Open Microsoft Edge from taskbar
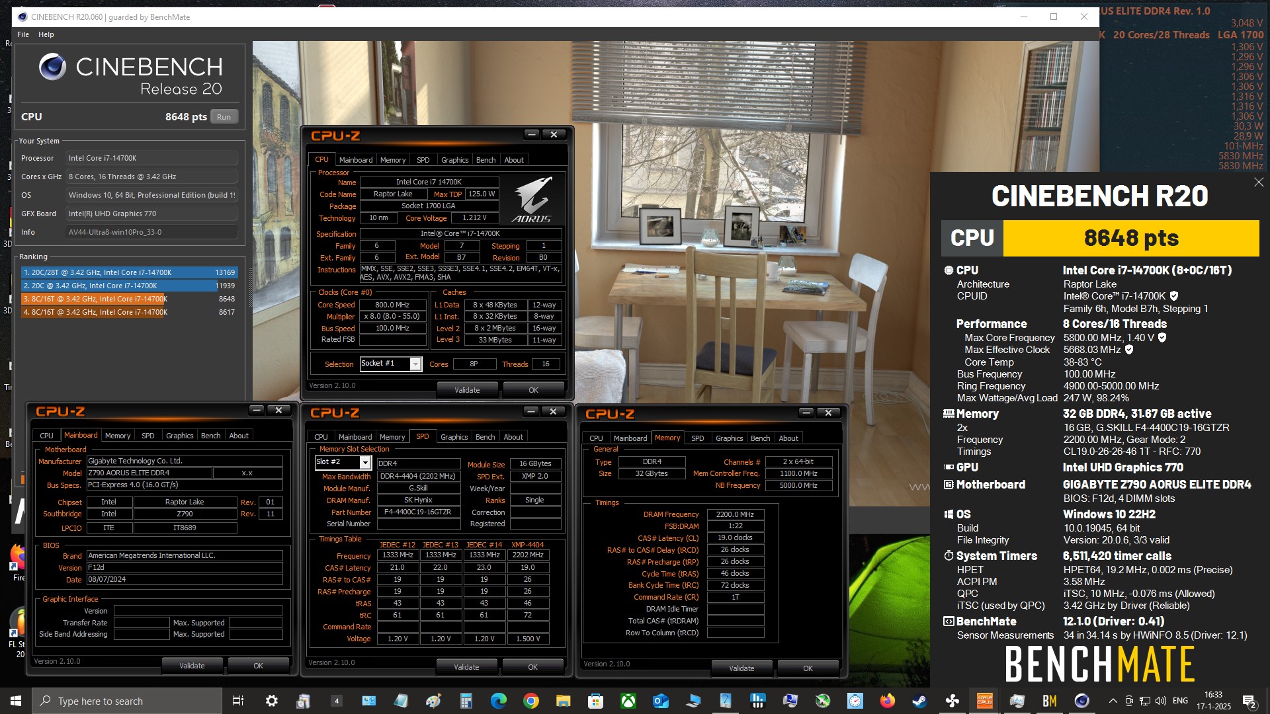 (498, 701)
